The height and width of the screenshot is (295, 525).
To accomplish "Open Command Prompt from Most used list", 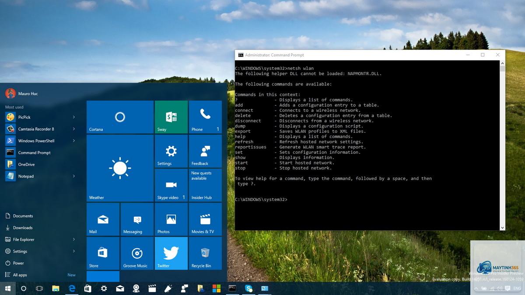I will coord(41,153).
